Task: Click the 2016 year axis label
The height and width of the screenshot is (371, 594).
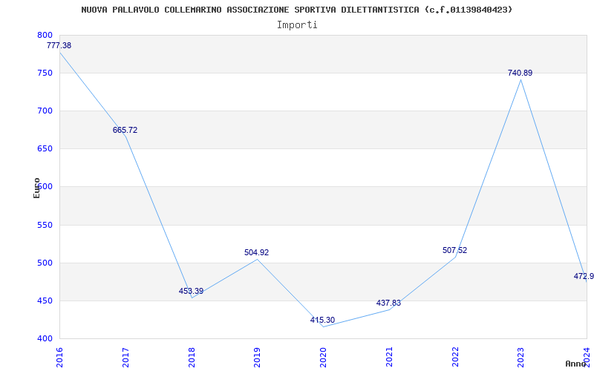Action: (59, 357)
